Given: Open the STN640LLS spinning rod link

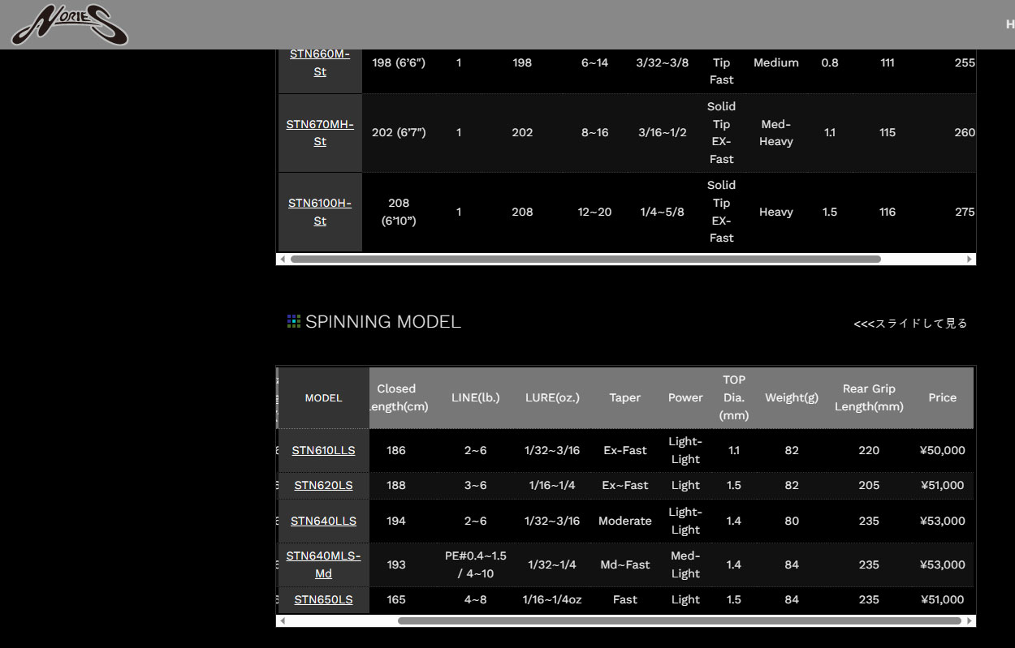Looking at the screenshot, I should [323, 521].
